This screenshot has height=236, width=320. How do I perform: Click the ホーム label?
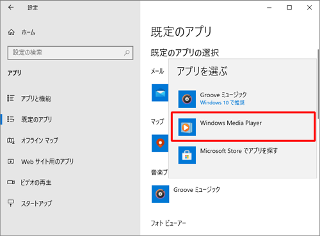pyautogui.click(x=28, y=33)
